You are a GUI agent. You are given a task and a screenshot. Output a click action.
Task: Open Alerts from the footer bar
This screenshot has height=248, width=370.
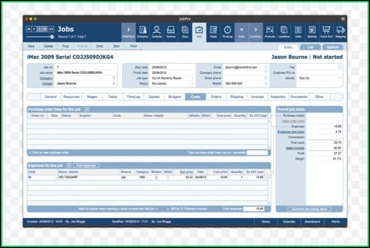point(336,222)
